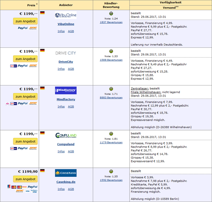This screenshot has height=202, width=212.
Task: Click the PayPal icon in the Mindfactory row
Action: point(23,103)
